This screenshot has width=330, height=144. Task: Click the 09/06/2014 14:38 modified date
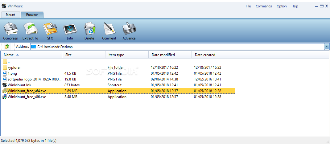pos(164,79)
